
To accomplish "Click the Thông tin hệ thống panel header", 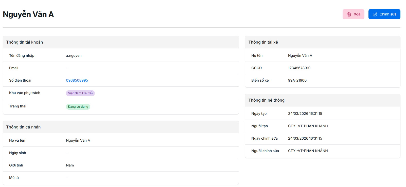I will 266,100.
